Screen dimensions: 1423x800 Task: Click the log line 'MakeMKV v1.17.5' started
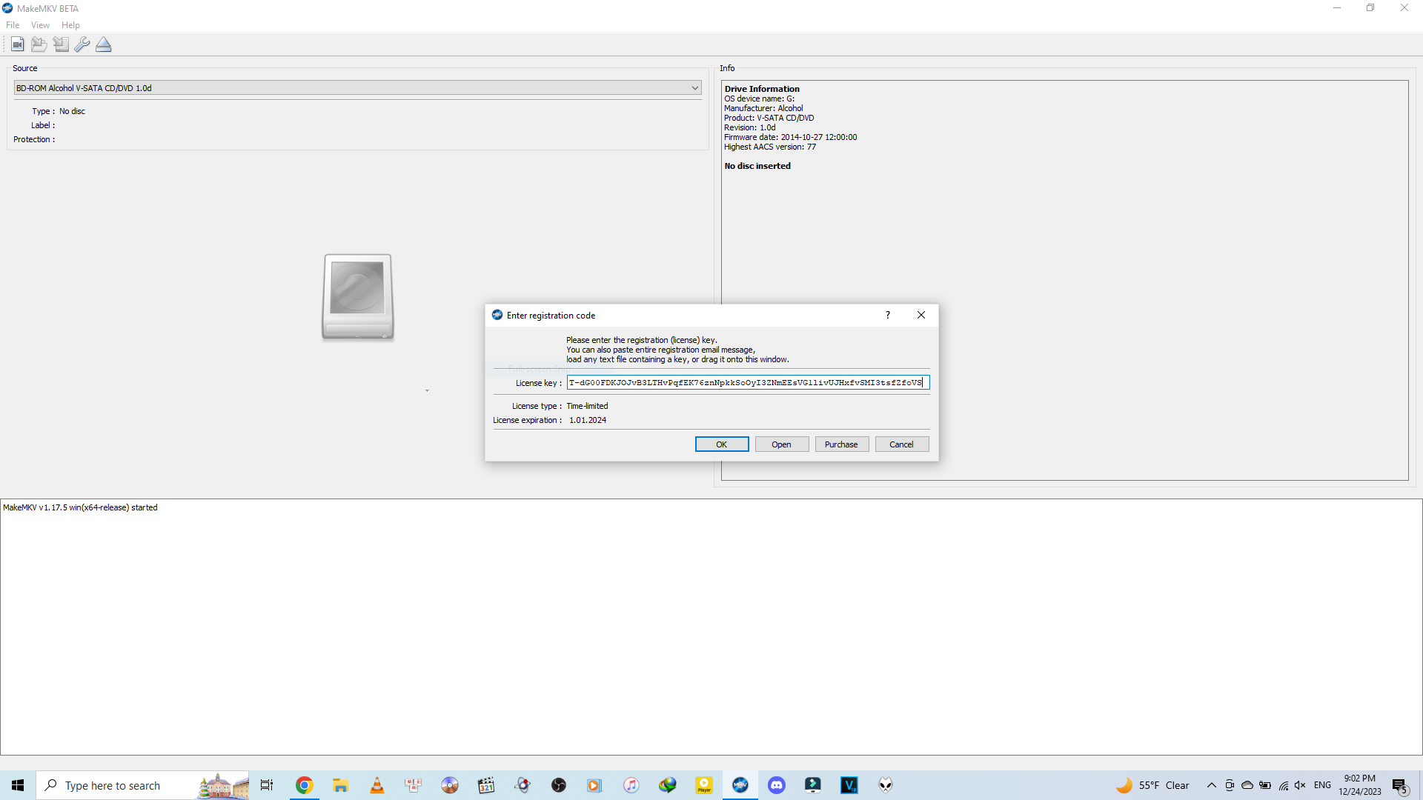click(80, 507)
